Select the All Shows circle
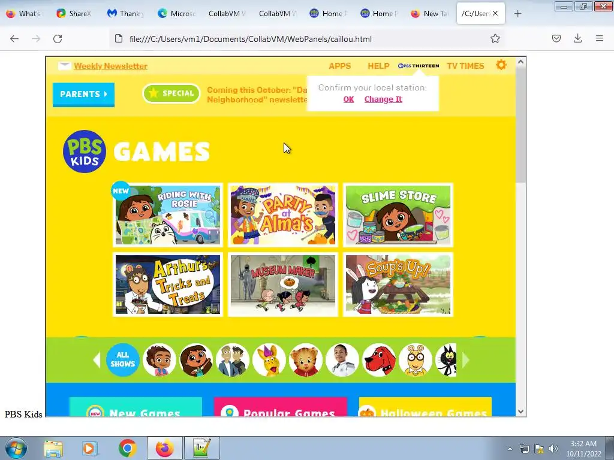 coord(122,359)
